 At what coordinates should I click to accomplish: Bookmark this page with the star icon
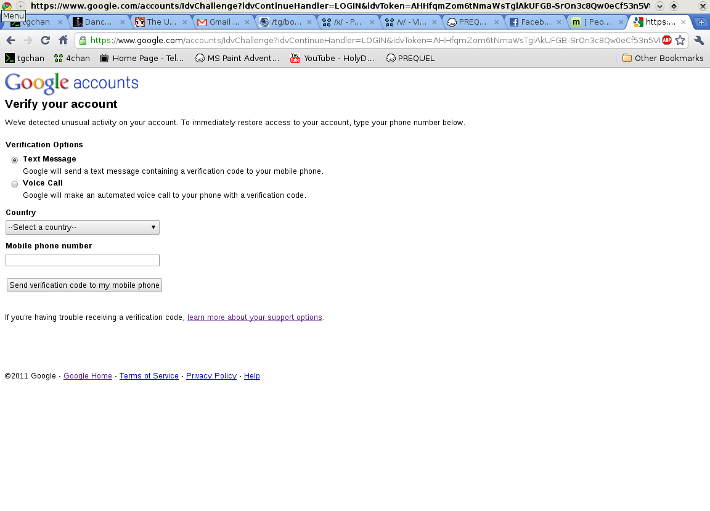coord(680,41)
